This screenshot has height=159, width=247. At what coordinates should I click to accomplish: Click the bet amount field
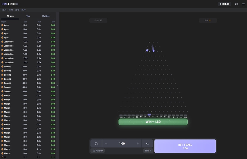(x=122, y=143)
